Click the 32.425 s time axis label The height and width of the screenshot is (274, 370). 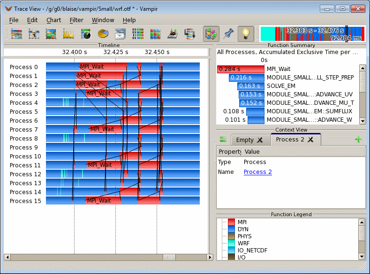point(116,52)
